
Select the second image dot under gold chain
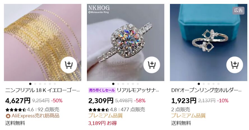coord(35,84)
